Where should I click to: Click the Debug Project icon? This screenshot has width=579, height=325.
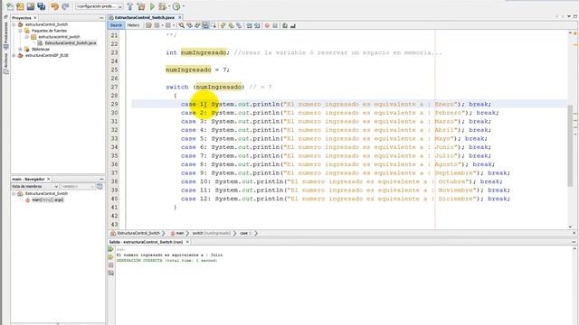point(162,6)
